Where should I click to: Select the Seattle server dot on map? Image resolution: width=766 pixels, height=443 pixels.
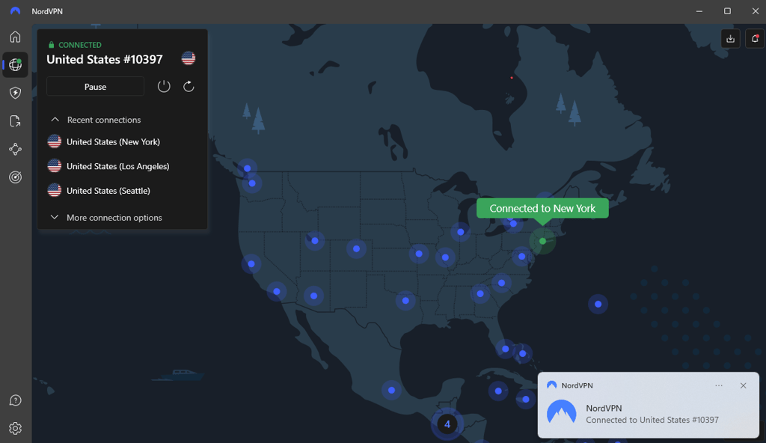pyautogui.click(x=252, y=183)
